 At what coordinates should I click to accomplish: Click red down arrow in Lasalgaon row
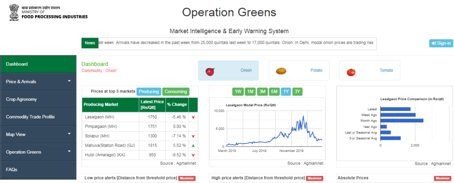193,117
